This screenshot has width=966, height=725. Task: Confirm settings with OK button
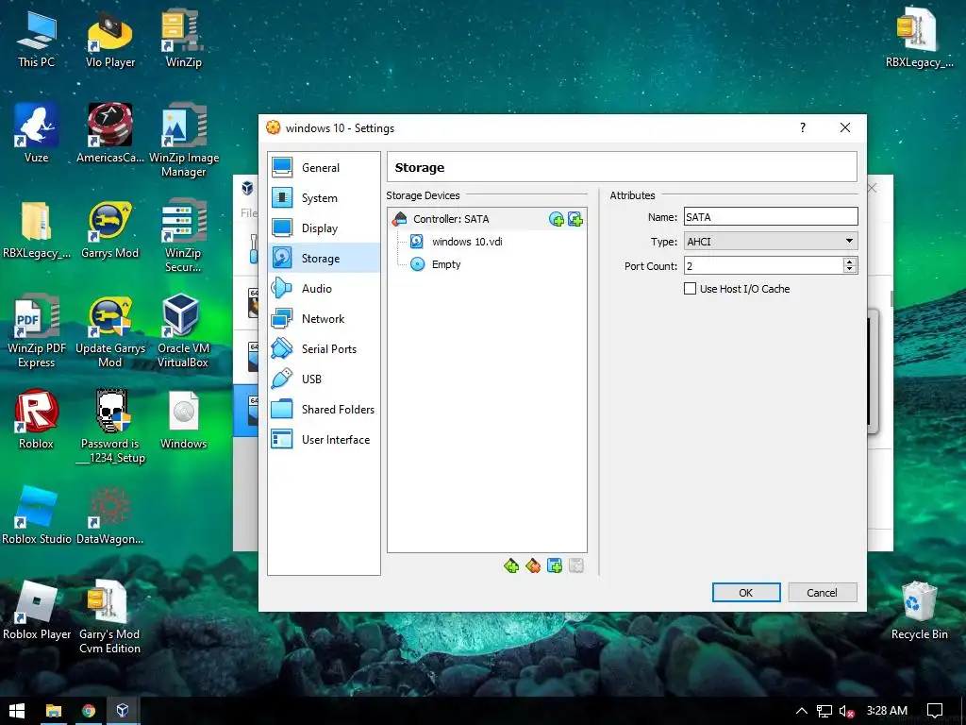coord(746,593)
